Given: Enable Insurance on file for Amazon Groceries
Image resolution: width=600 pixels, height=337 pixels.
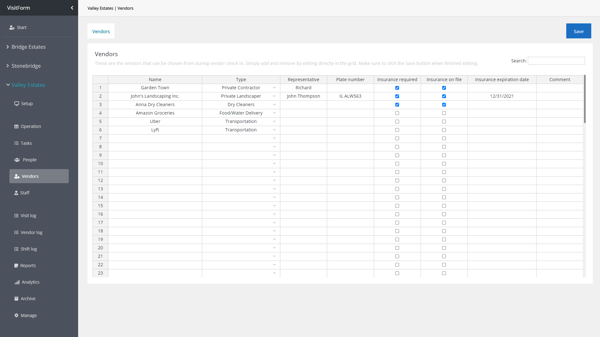Looking at the screenshot, I should click(x=444, y=113).
